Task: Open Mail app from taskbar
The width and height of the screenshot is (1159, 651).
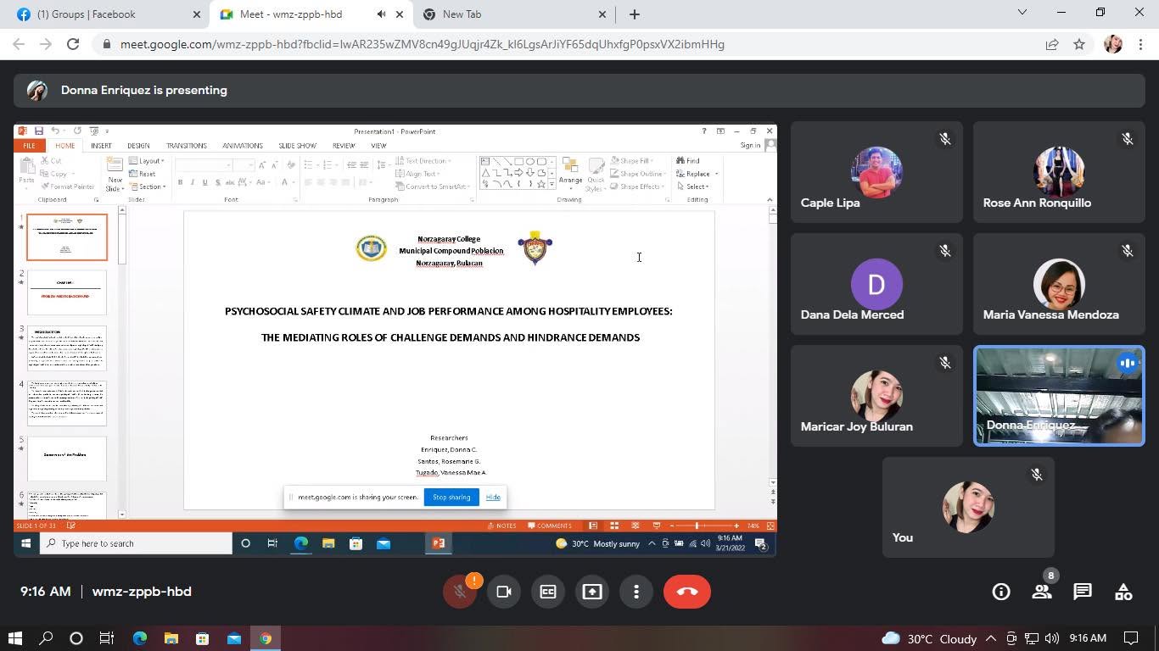Action: coord(234,638)
